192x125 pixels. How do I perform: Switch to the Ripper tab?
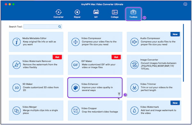77,14
